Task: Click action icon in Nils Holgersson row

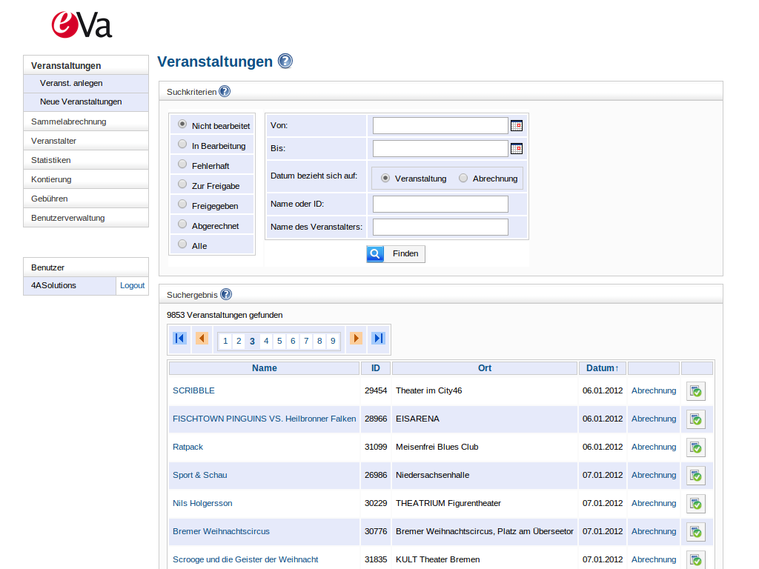Action: (695, 504)
